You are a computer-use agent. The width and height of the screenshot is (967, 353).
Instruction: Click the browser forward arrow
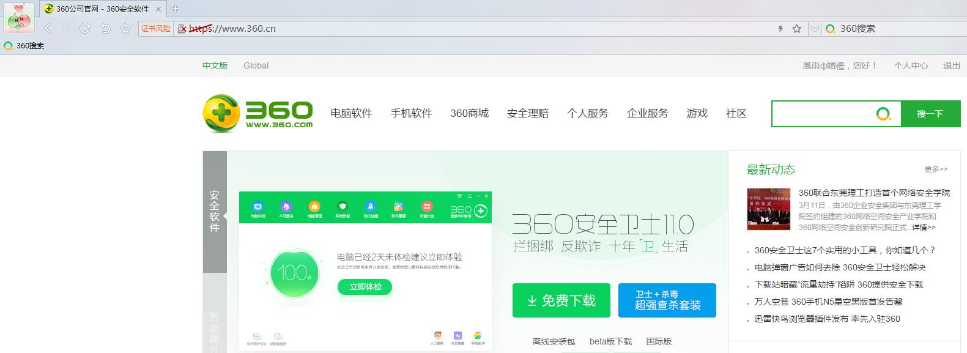tap(65, 29)
